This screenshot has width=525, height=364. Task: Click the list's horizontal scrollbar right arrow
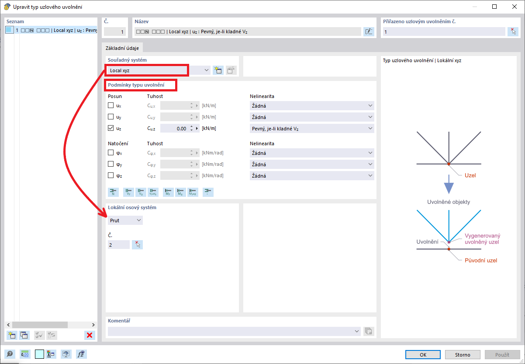(93, 325)
